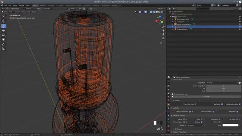Viewport: 242px width, 136px height.
Task: Toggle Show in Viewports checkbox
Action: 190,112
